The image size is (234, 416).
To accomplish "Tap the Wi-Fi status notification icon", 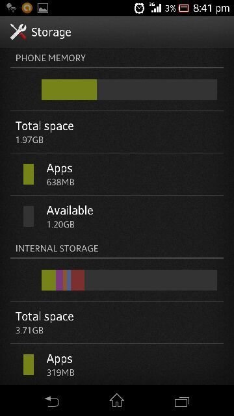I will click(x=12, y=8).
